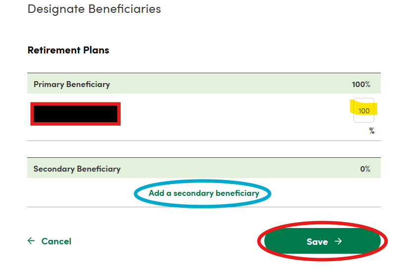Click the left arrow icon beside Cancel
The image size is (400, 275).
tap(31, 241)
